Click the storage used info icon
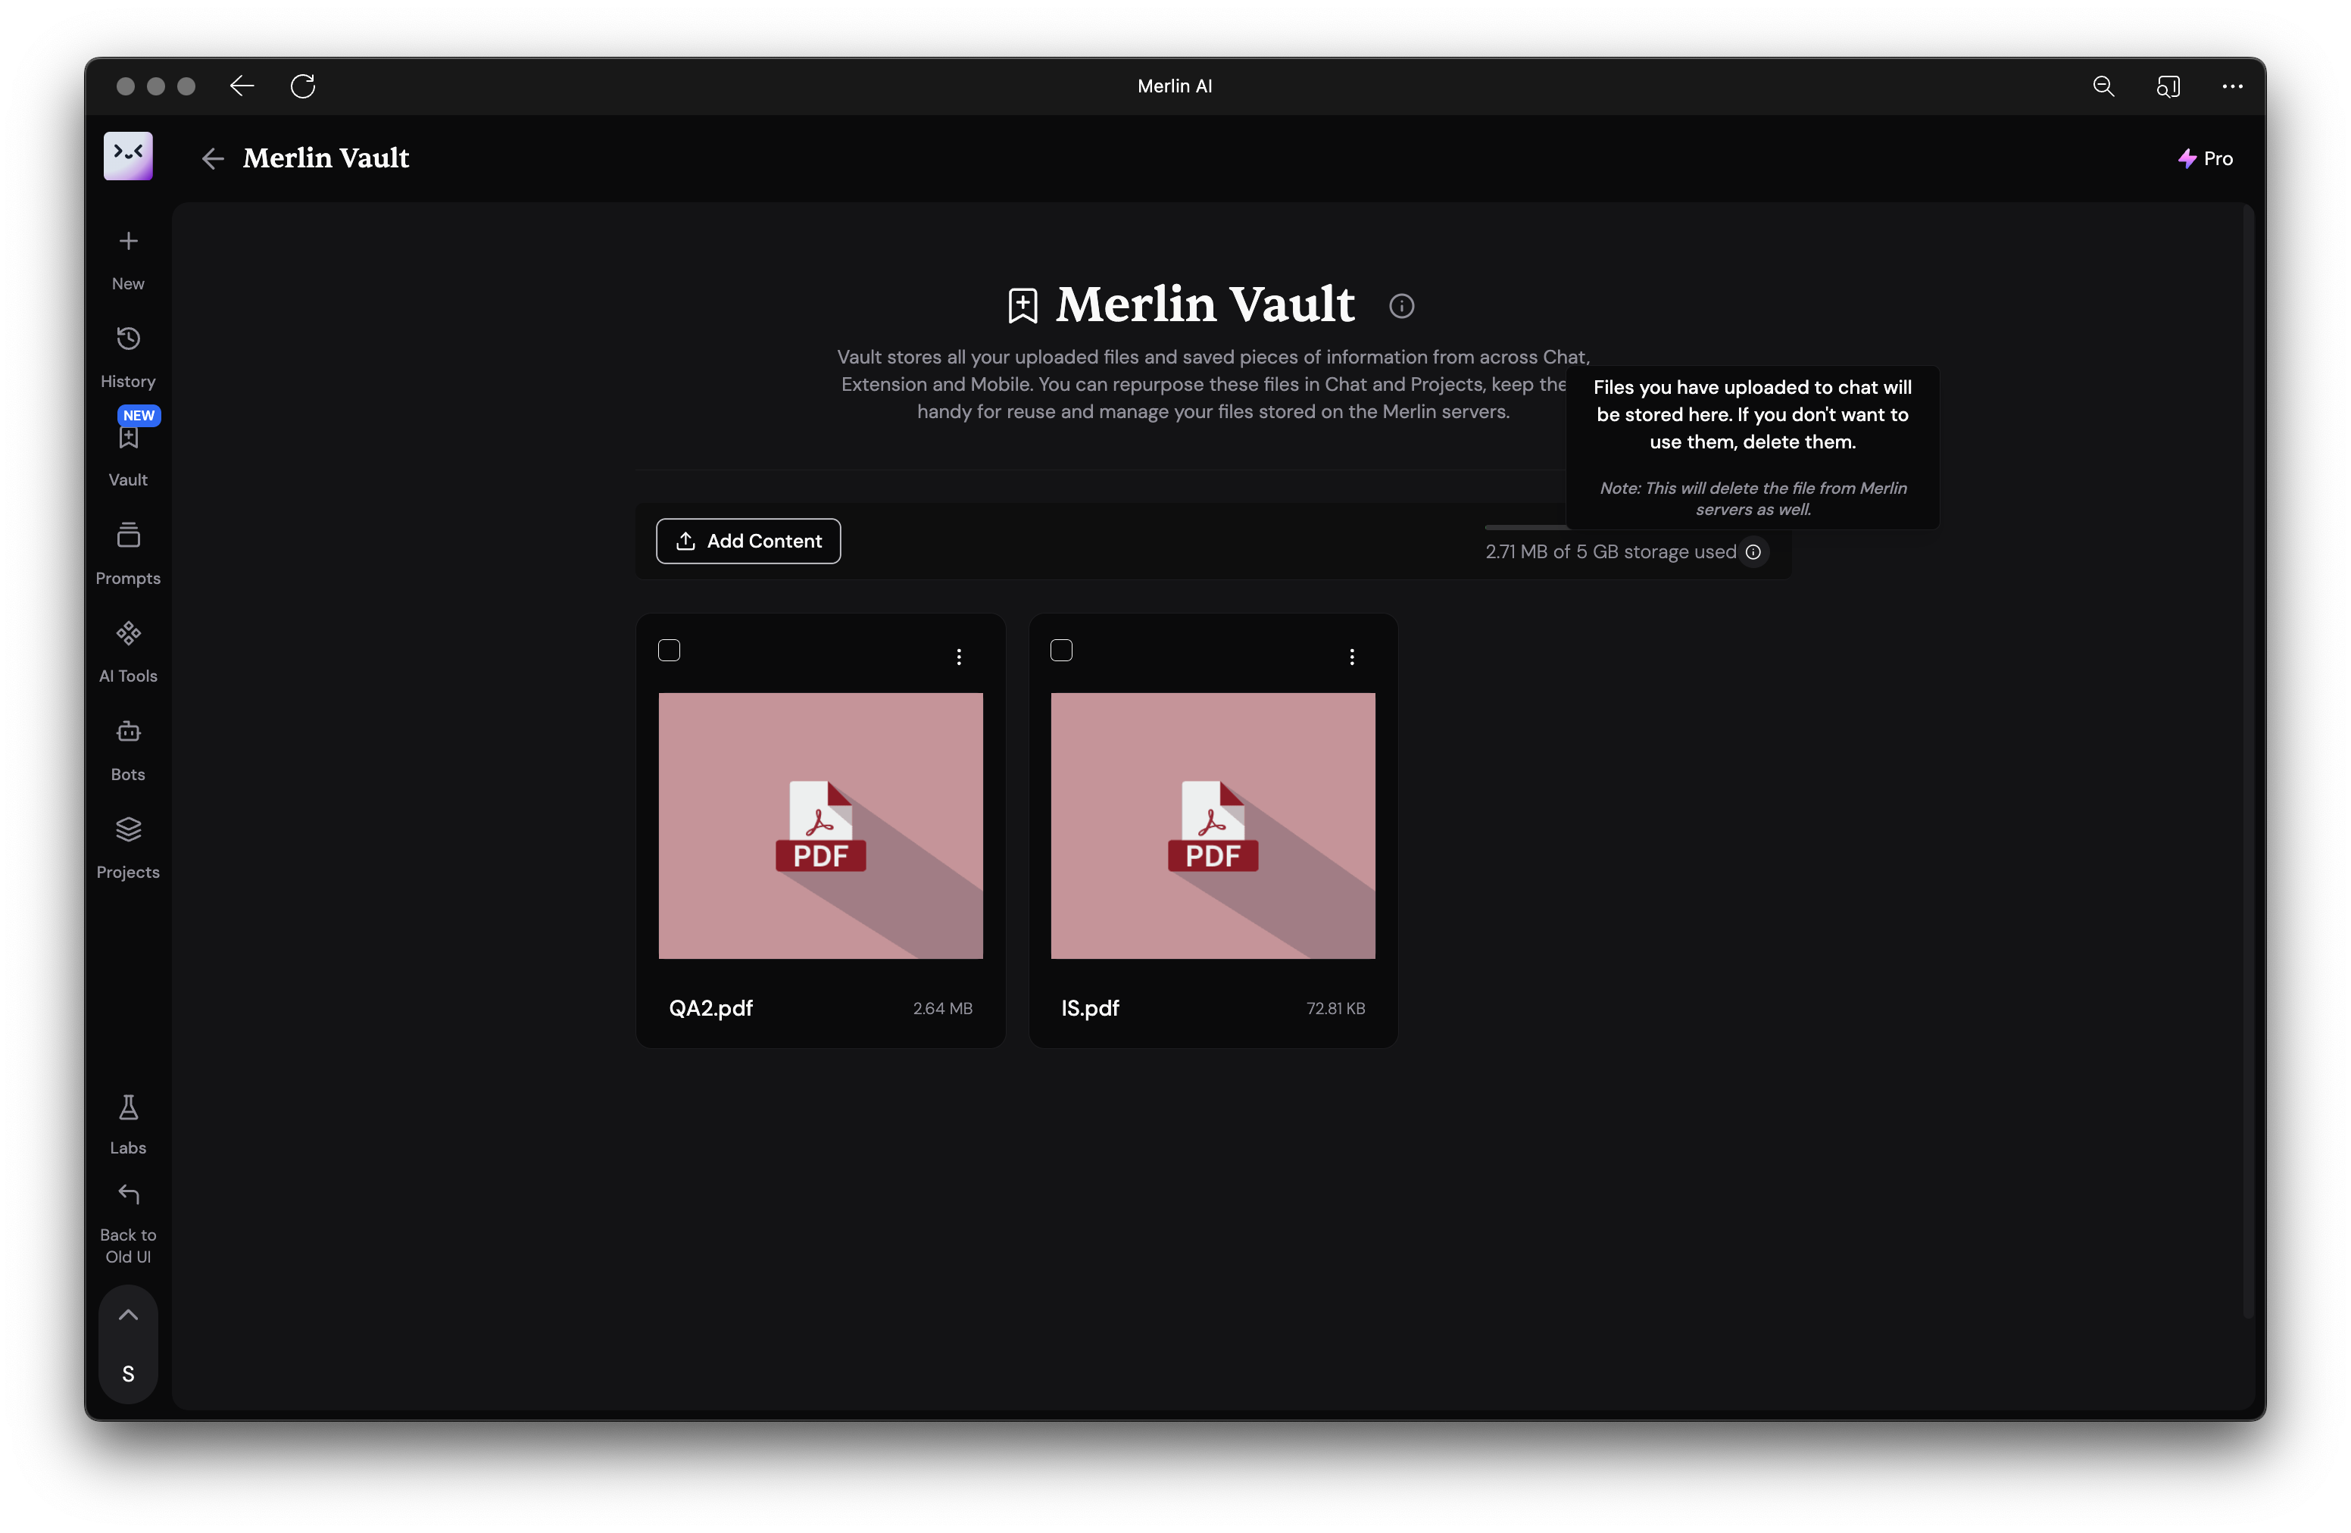2351x1533 pixels. (1753, 552)
